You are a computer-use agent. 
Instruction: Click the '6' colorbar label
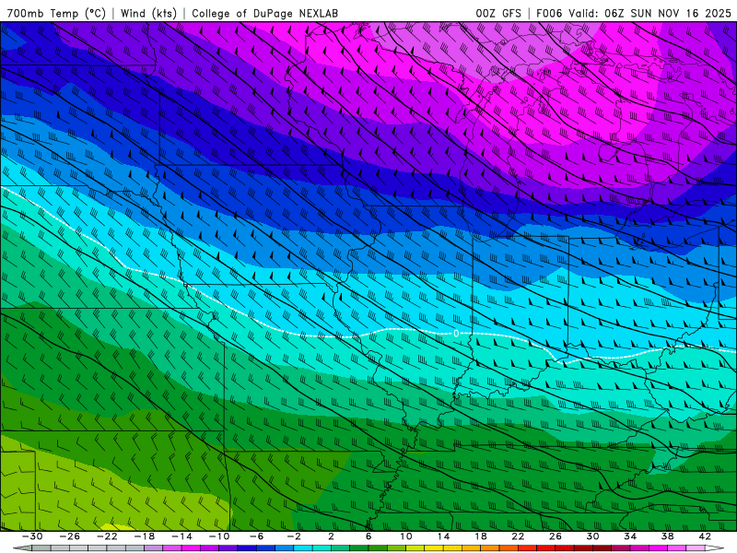pyautogui.click(x=368, y=536)
